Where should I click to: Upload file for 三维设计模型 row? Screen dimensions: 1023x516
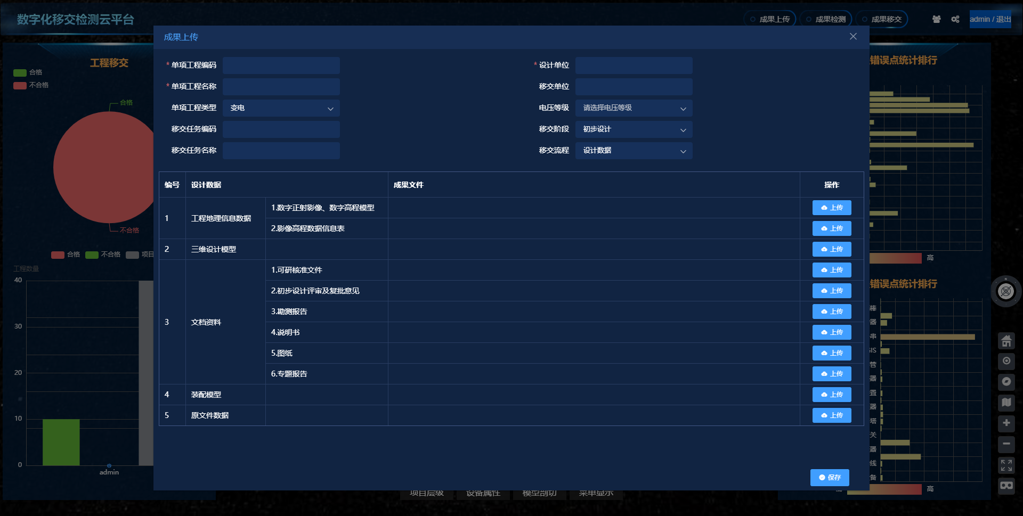click(832, 249)
